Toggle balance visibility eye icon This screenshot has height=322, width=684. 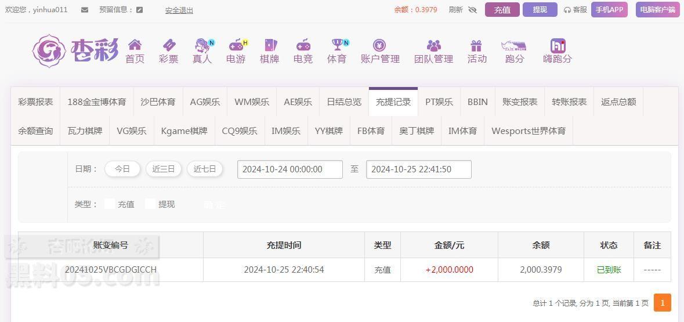click(472, 10)
